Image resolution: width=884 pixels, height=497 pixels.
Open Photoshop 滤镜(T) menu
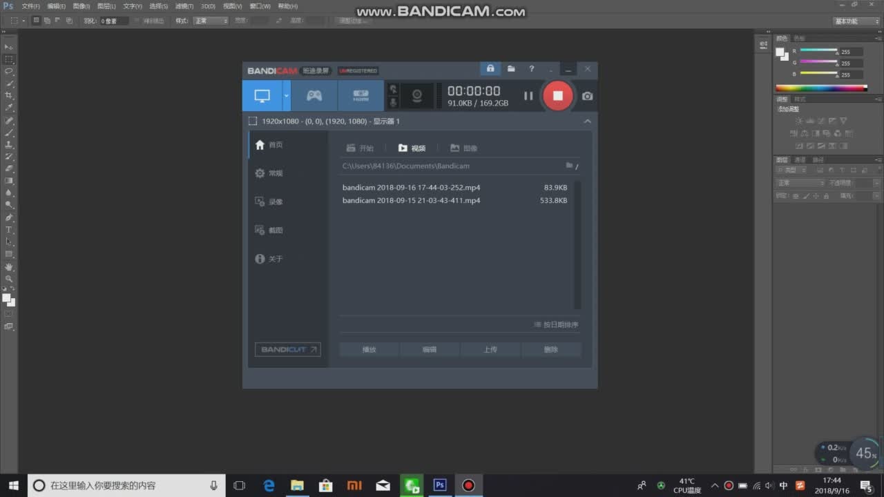click(x=184, y=6)
